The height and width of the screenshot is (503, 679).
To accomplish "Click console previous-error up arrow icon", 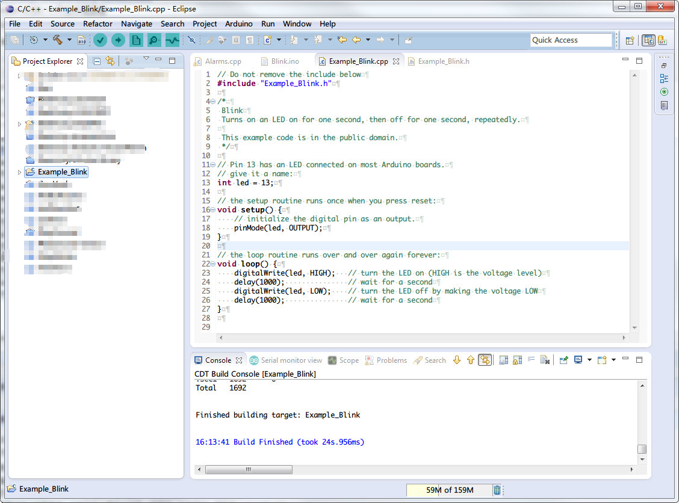I will point(471,360).
